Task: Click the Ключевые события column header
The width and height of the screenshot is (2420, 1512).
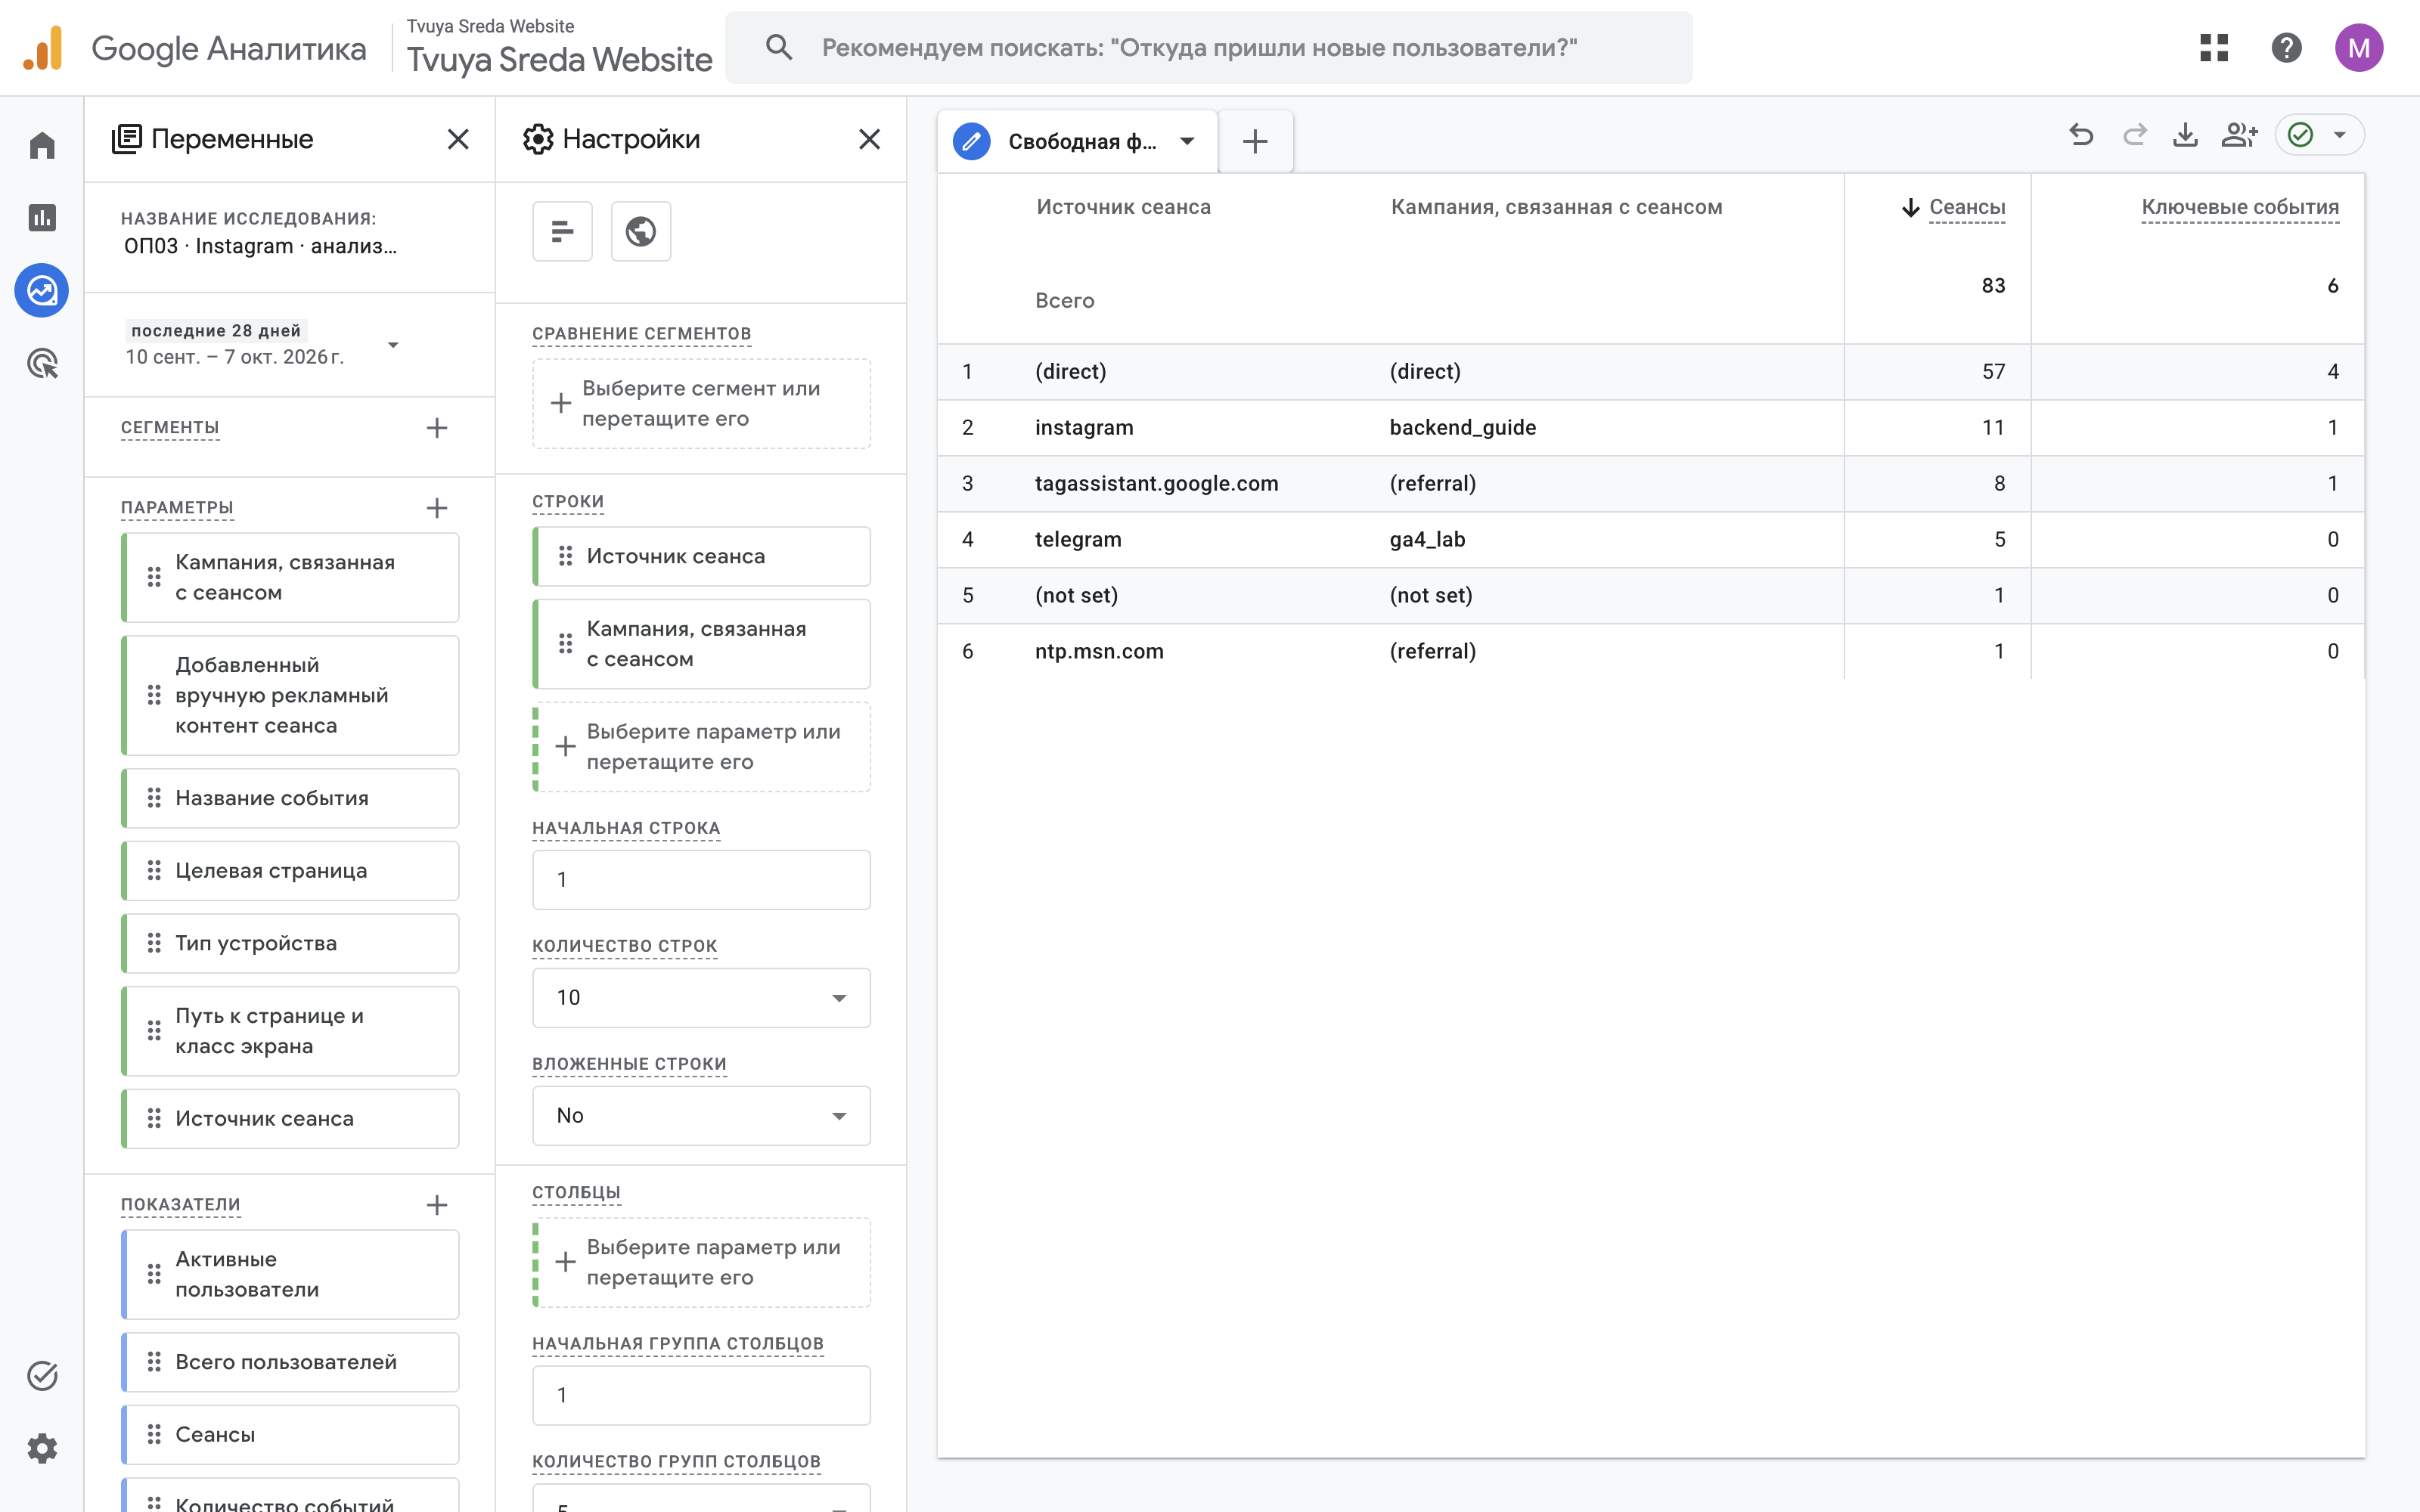Action: pos(2239,207)
